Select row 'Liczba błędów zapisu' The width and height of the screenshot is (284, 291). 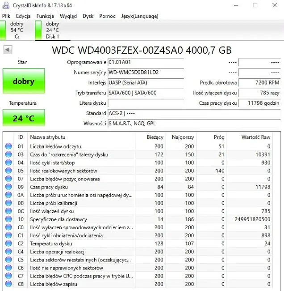(138, 284)
